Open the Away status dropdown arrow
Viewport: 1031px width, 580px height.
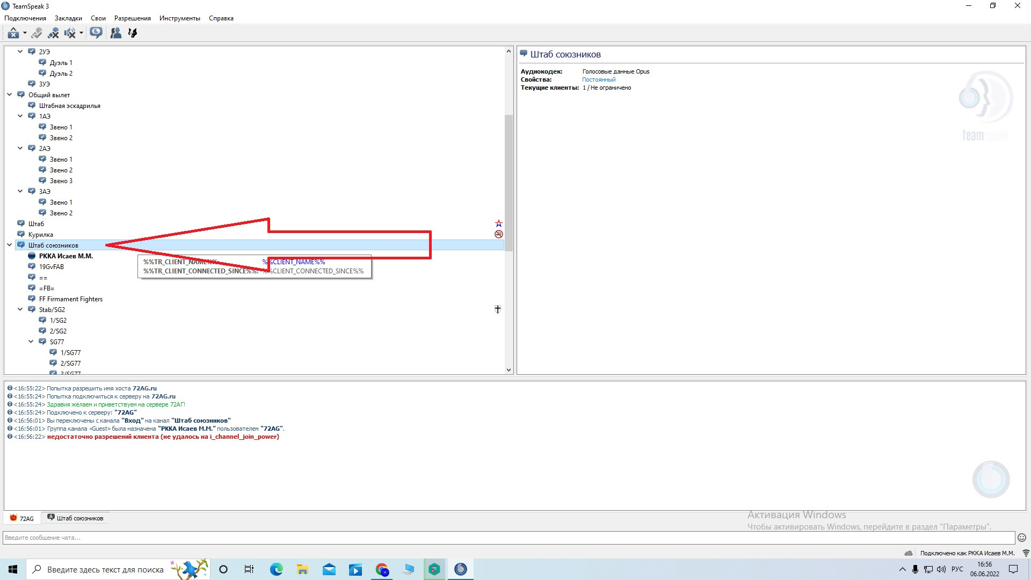tap(25, 33)
